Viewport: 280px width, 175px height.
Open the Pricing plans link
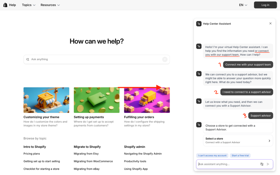click(x=32, y=154)
